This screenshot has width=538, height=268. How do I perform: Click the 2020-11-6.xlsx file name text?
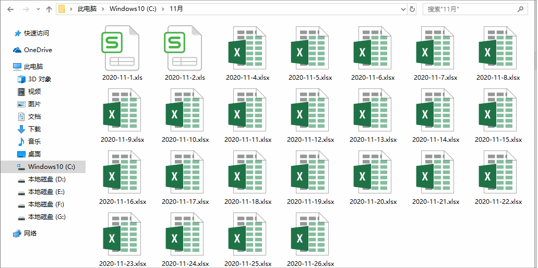click(373, 78)
